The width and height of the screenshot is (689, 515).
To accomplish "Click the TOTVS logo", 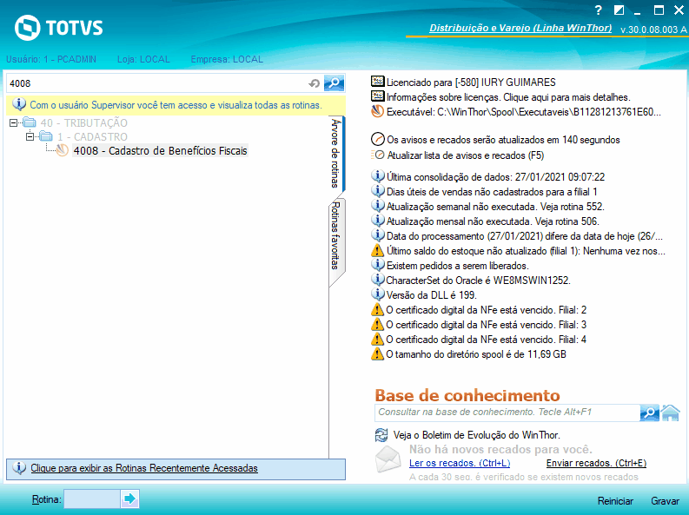I will [58, 28].
